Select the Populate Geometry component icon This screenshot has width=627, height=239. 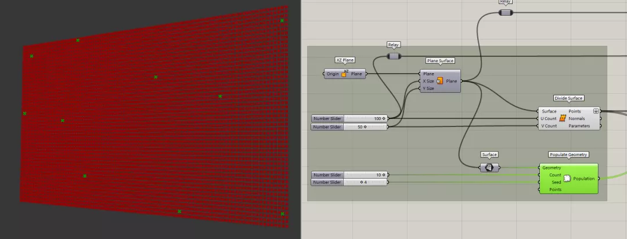tap(567, 178)
